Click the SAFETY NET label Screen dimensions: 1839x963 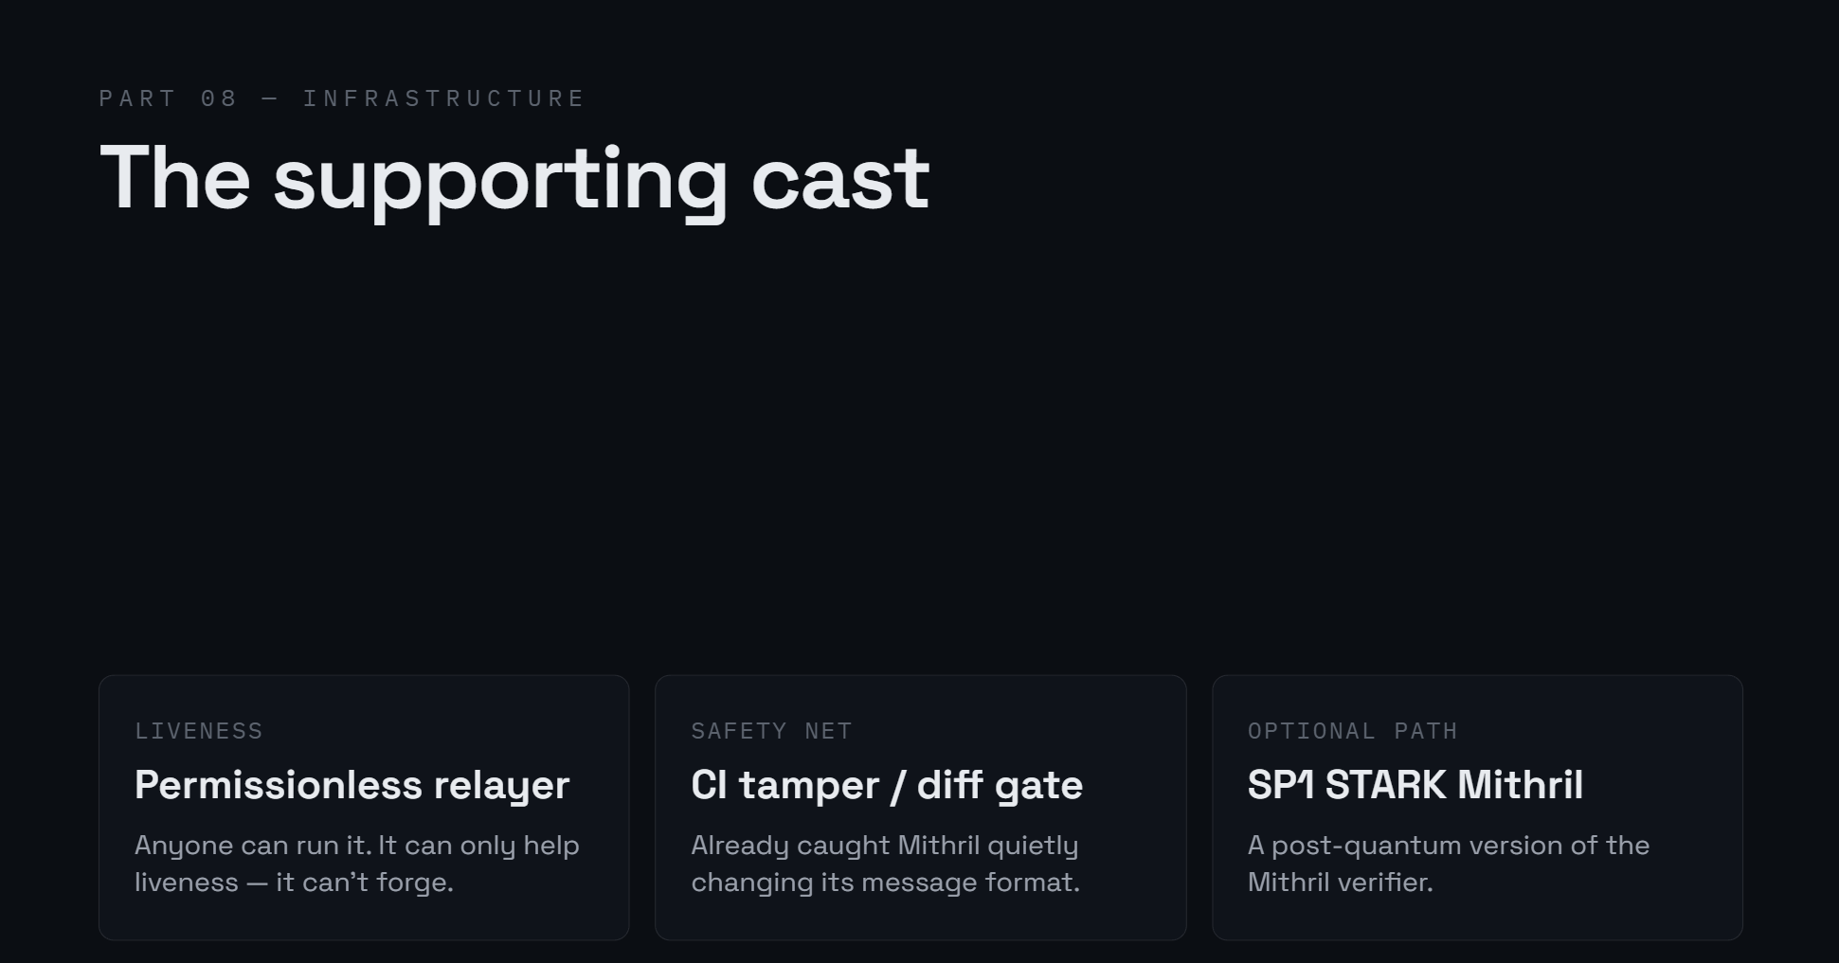pyautogui.click(x=771, y=731)
